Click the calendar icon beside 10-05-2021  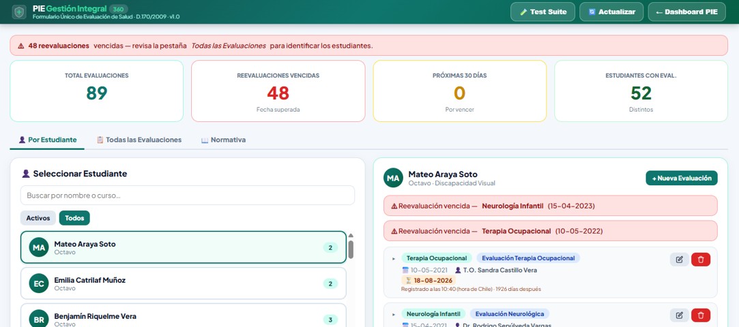point(405,270)
